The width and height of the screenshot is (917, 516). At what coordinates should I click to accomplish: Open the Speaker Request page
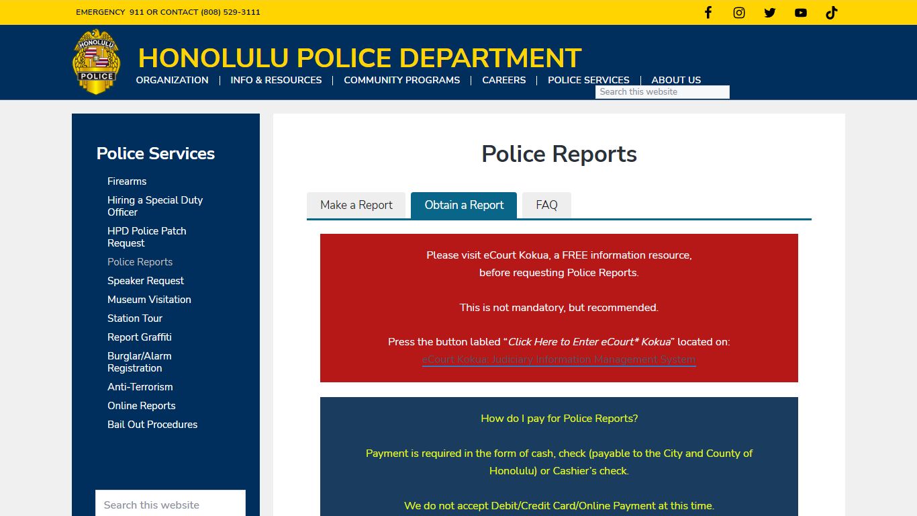click(146, 281)
